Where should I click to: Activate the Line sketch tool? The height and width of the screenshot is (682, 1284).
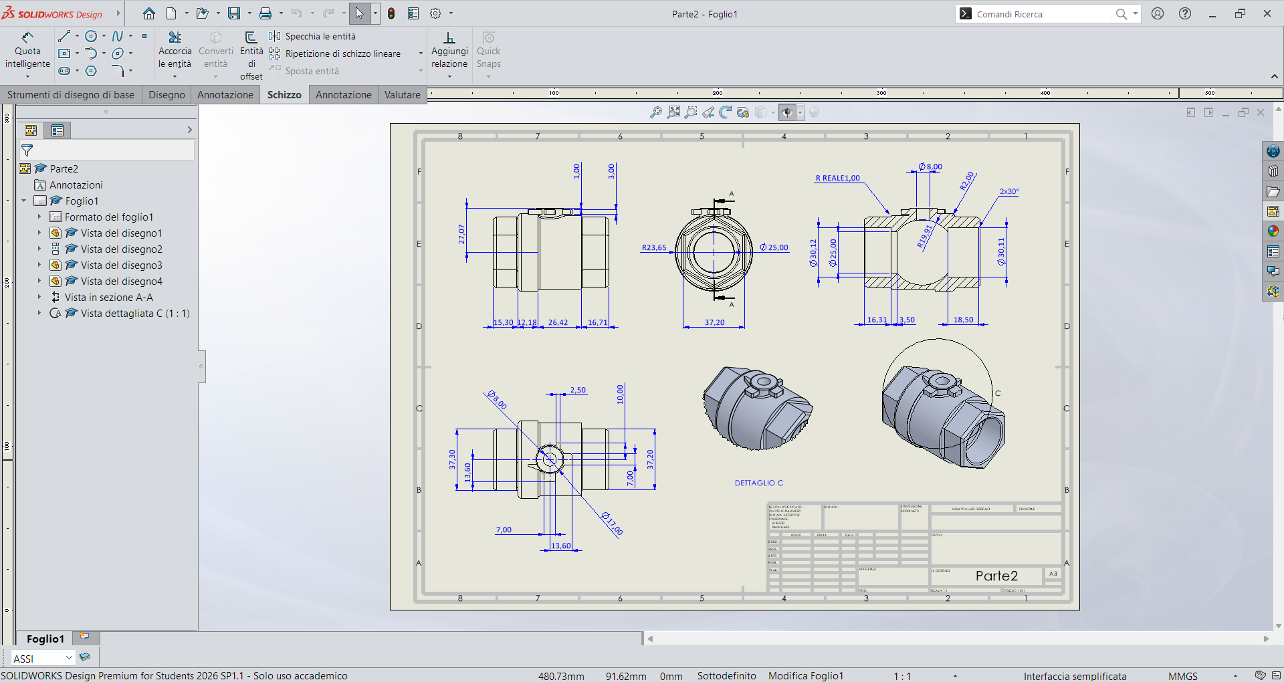pyautogui.click(x=64, y=36)
